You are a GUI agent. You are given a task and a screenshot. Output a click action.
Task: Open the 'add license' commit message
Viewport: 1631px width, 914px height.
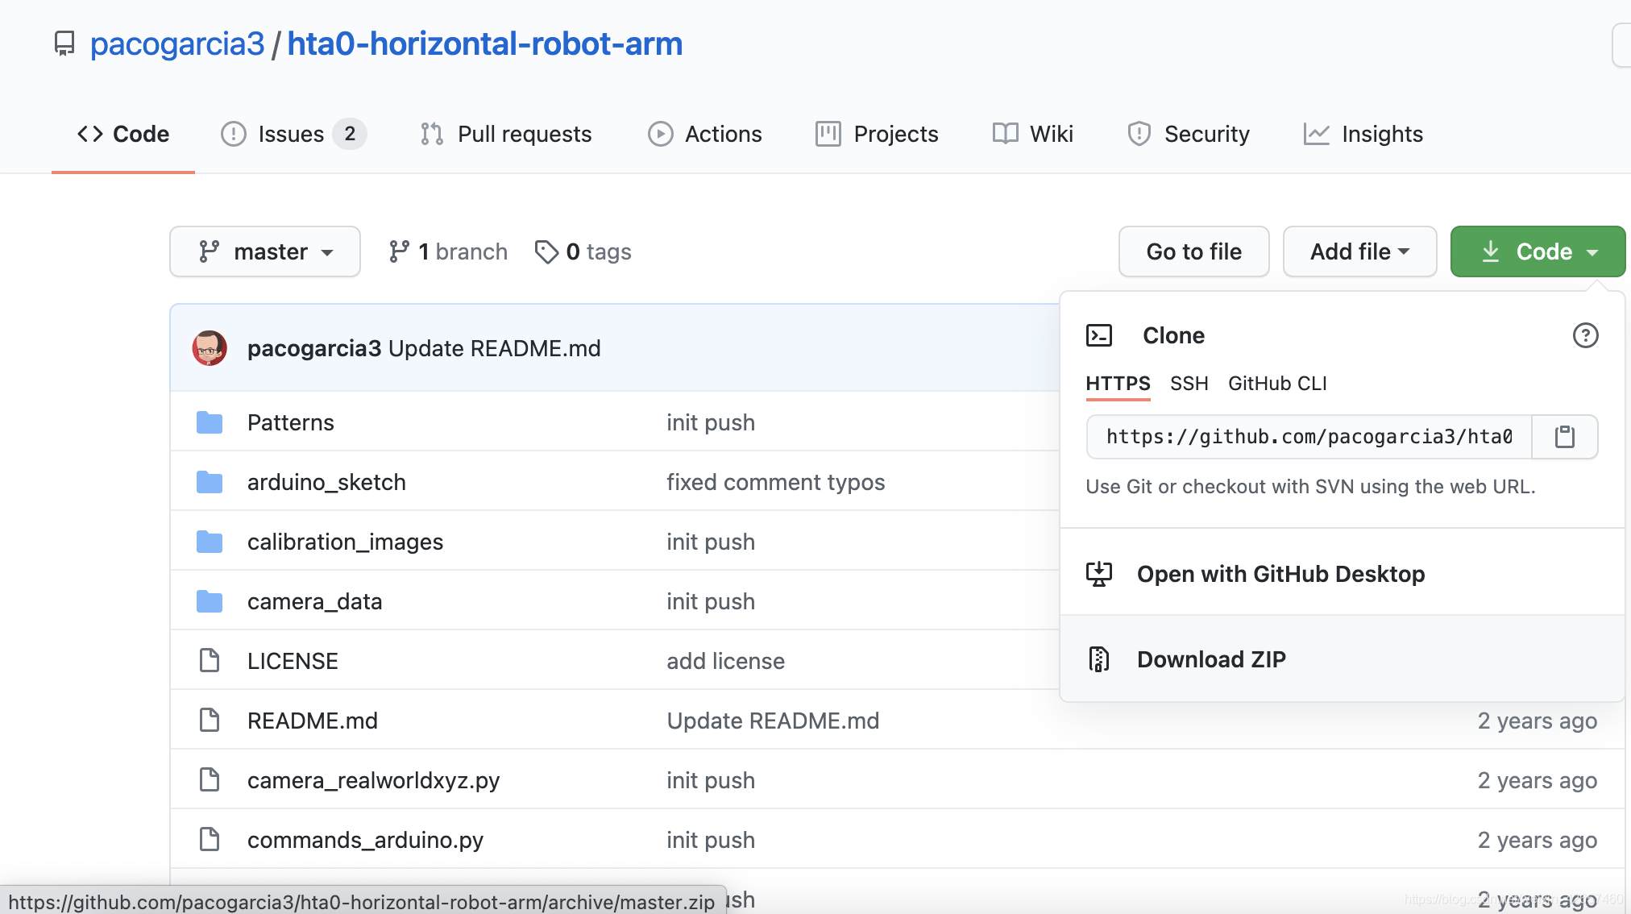(x=726, y=661)
